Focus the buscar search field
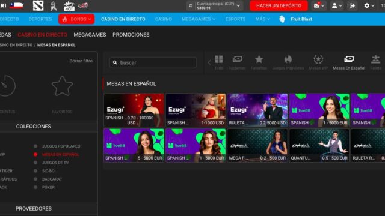Image resolution: width=385 pixels, height=216 pixels. (153, 62)
